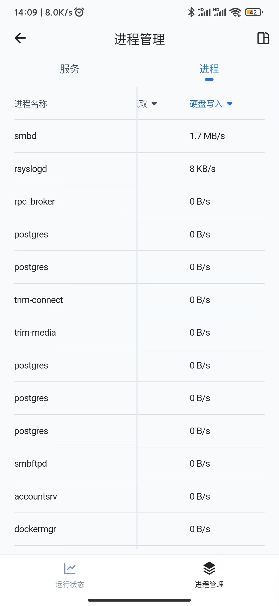Open the split layout icon at top right
The height and width of the screenshot is (606, 279).
[x=263, y=38]
